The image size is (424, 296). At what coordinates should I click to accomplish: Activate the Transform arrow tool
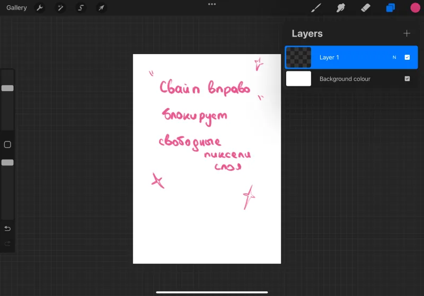[x=101, y=7]
